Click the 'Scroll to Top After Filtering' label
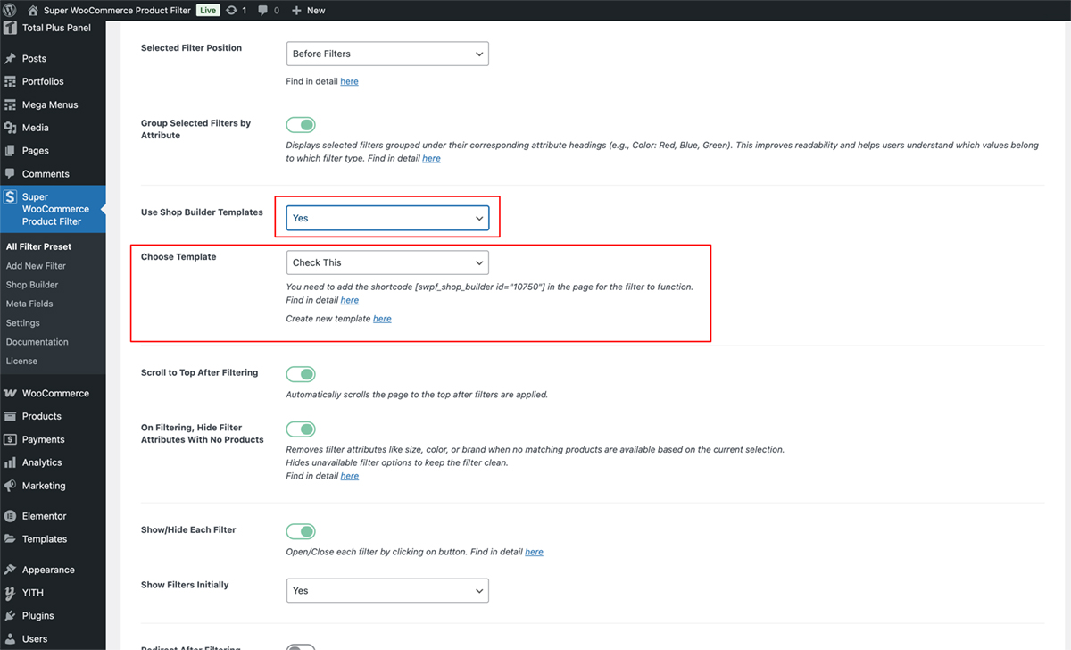 [199, 372]
